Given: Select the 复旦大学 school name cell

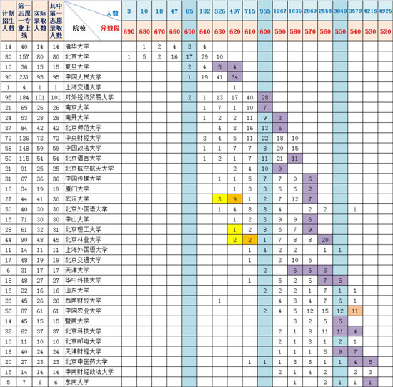Looking at the screenshot, I should [x=93, y=66].
